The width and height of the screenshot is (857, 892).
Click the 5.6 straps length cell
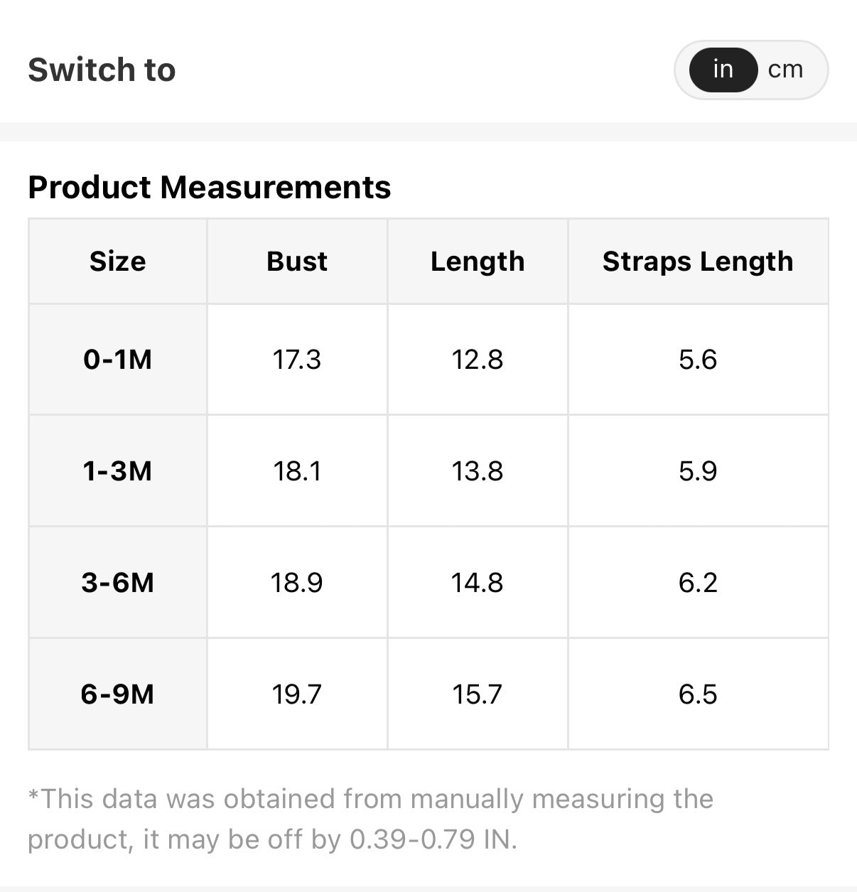tap(698, 360)
